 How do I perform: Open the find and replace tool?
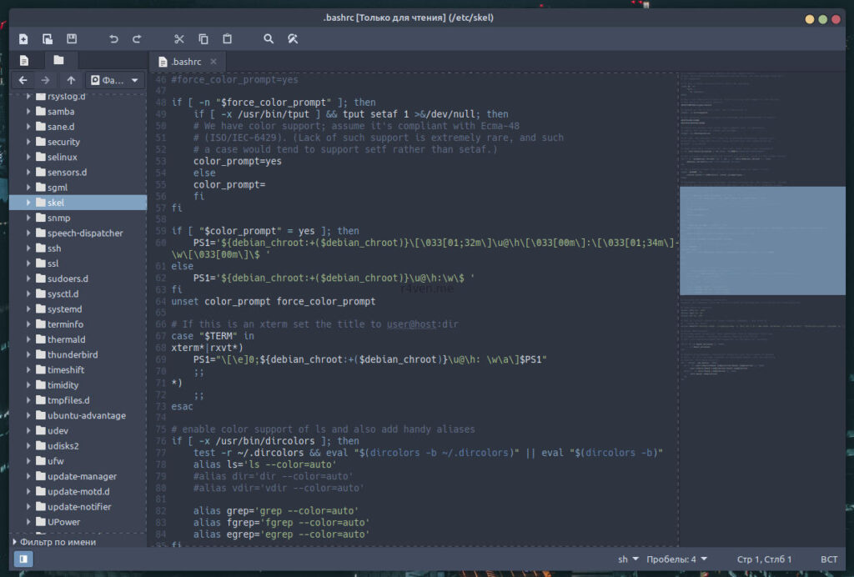click(293, 38)
